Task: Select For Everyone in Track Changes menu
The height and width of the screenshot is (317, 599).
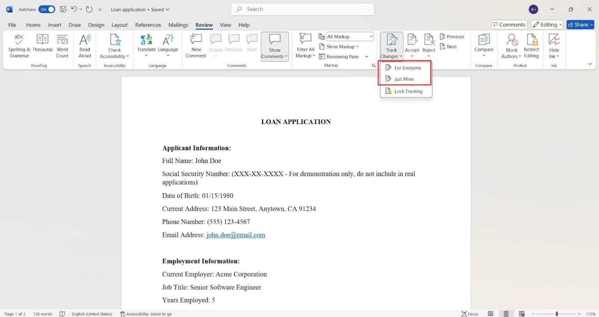Action: (407, 68)
